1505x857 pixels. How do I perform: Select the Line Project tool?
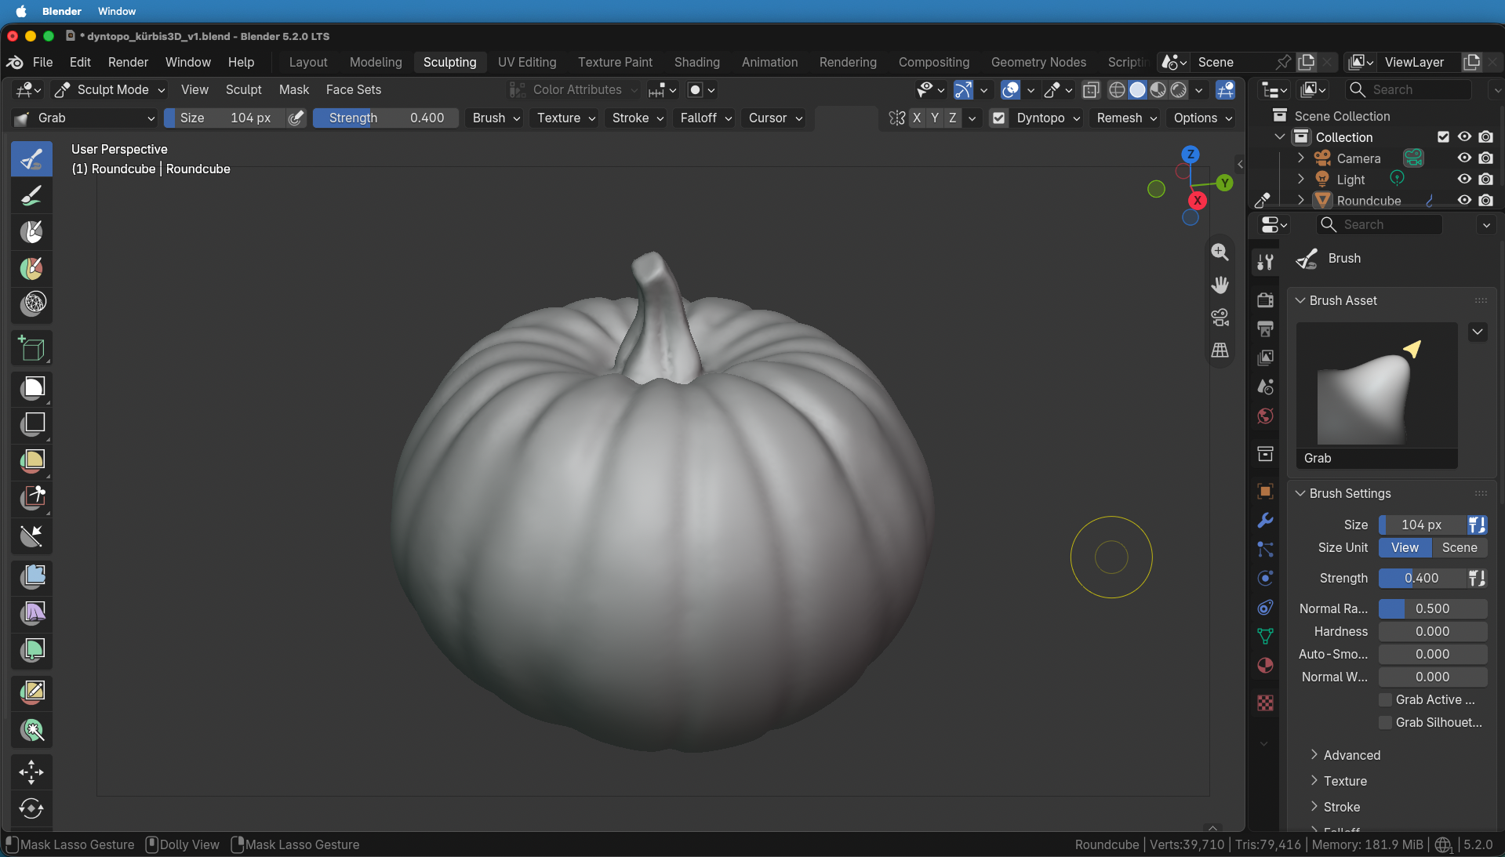32,536
